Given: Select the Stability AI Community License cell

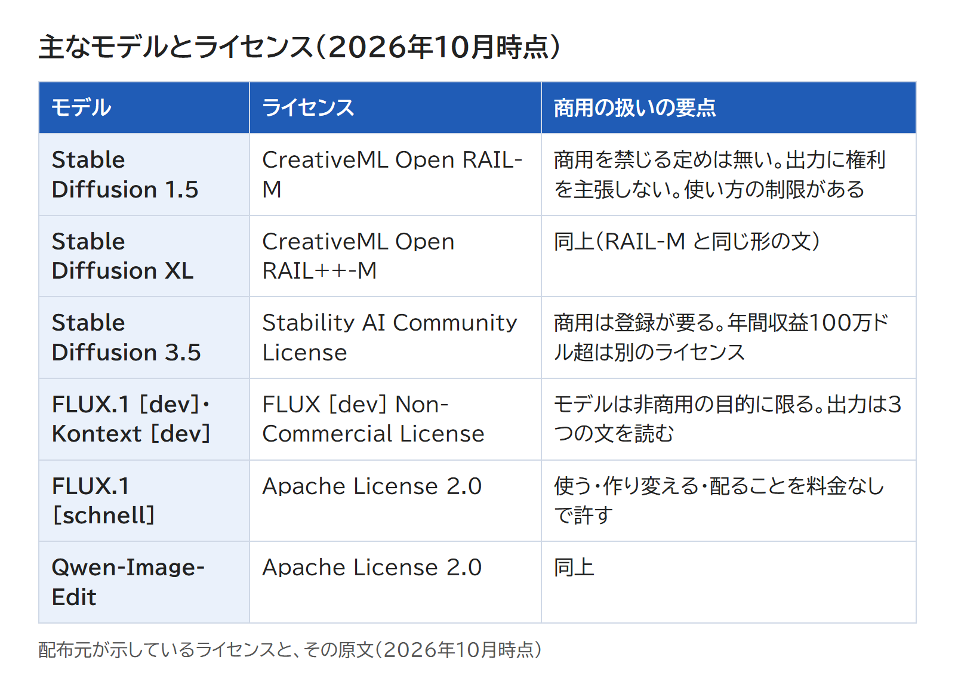Looking at the screenshot, I should point(395,337).
